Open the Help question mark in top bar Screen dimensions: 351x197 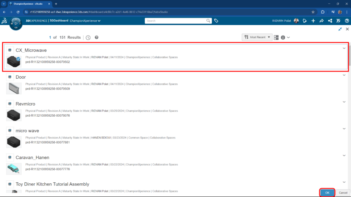pos(347,21)
